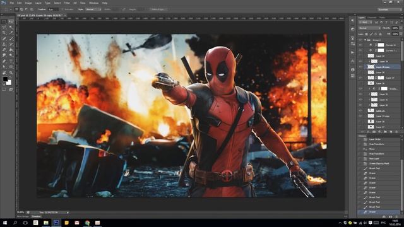Click Create new snapshot icon in History
Screen dimensions: 404x227
390,217
